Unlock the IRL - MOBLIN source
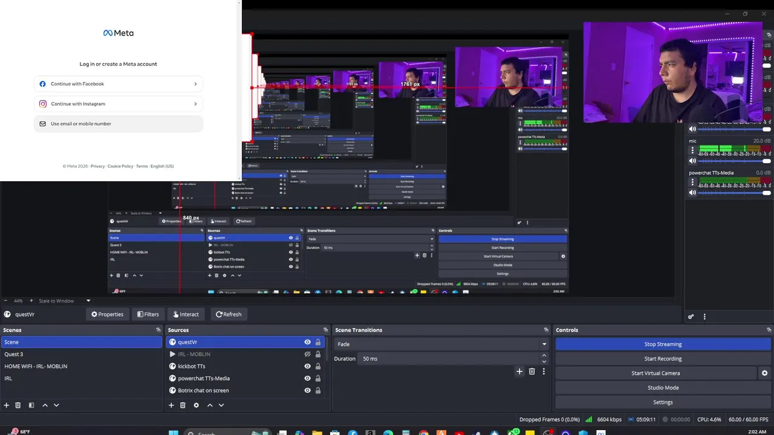This screenshot has width=774, height=435. point(318,354)
